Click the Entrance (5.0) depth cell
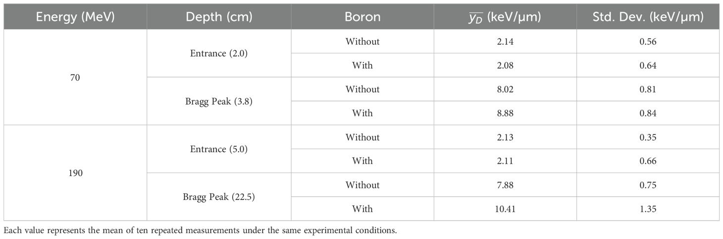Viewport: 723px width, 239px height. point(219,149)
